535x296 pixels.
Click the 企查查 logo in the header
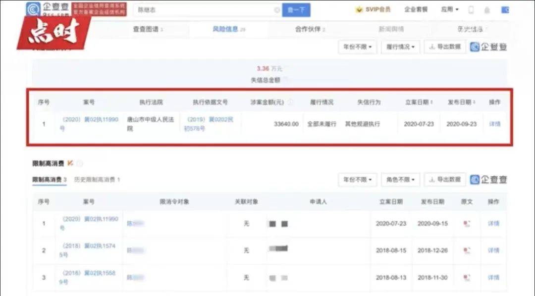[48, 9]
